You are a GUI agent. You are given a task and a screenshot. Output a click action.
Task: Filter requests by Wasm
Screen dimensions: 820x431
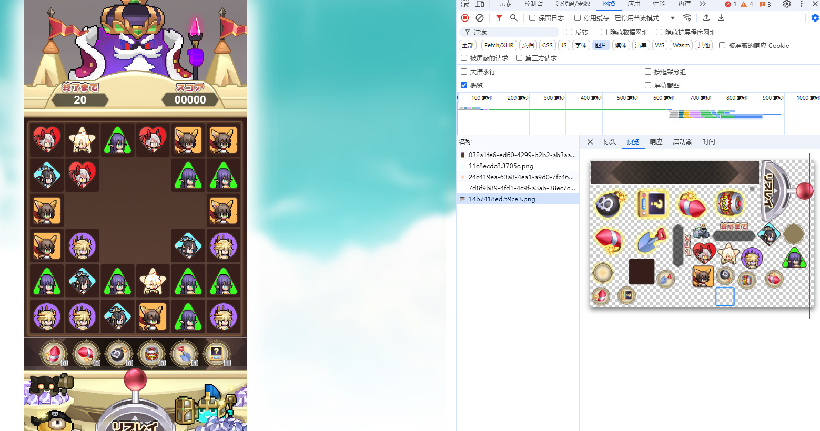tap(681, 45)
